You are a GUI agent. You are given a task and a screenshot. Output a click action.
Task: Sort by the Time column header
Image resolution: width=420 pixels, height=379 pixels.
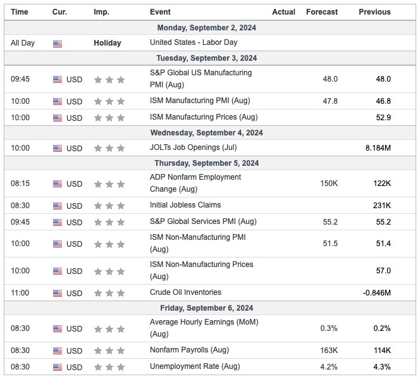click(x=19, y=12)
